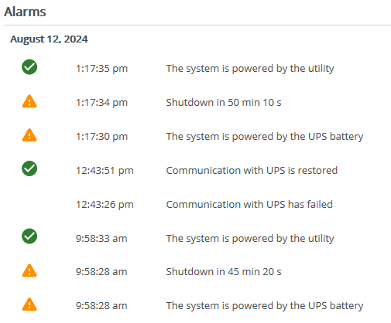Click green check icon at 12:43:51 pm
This screenshot has width=391, height=323.
point(29,168)
